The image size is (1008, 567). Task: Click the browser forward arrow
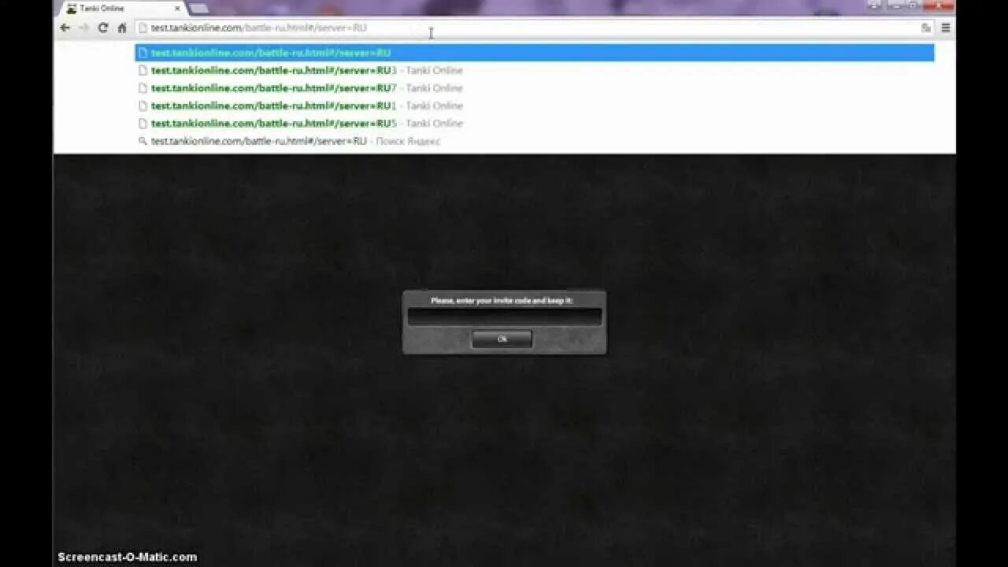tap(83, 28)
